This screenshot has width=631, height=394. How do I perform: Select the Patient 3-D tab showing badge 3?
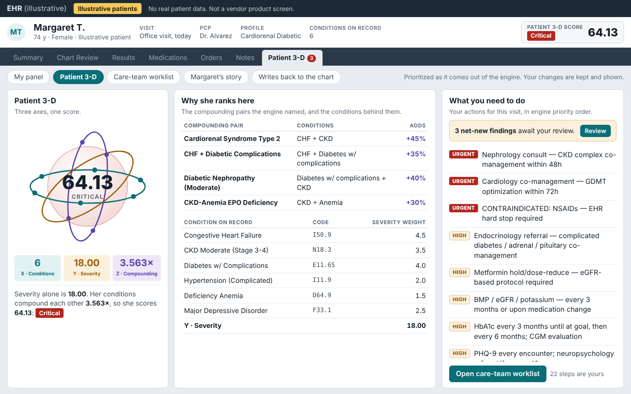point(292,58)
